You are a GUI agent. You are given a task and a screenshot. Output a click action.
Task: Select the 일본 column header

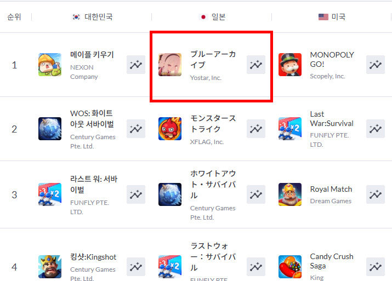pyautogui.click(x=213, y=17)
